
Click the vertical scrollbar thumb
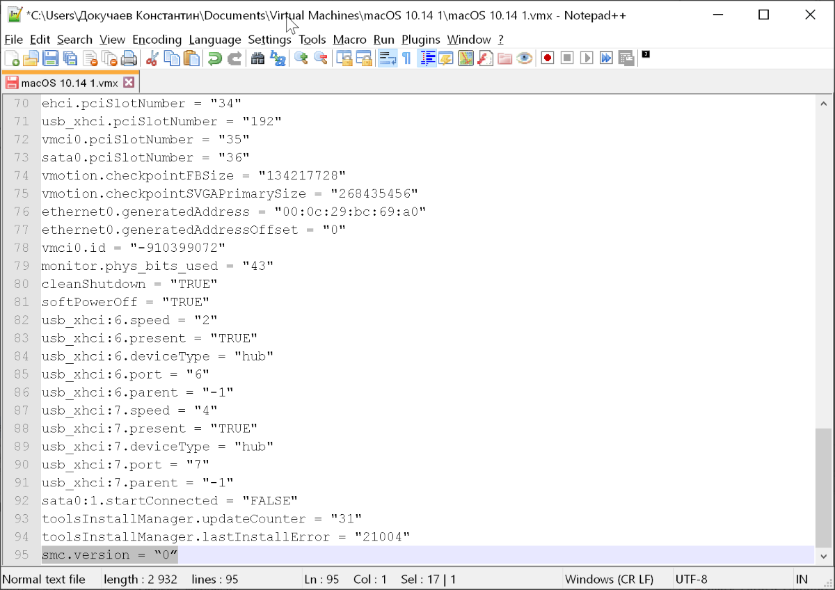(823, 487)
